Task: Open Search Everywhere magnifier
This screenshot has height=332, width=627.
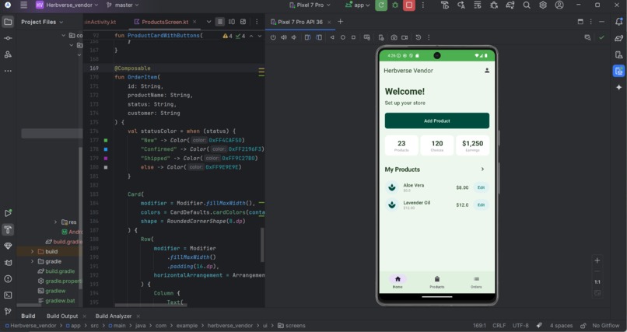Action: click(x=527, y=5)
